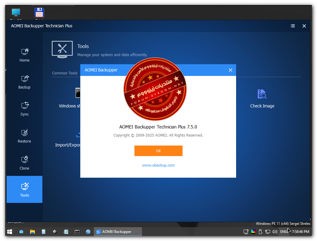
Task: Select the Tools sidebar item
Action: [x=24, y=189]
